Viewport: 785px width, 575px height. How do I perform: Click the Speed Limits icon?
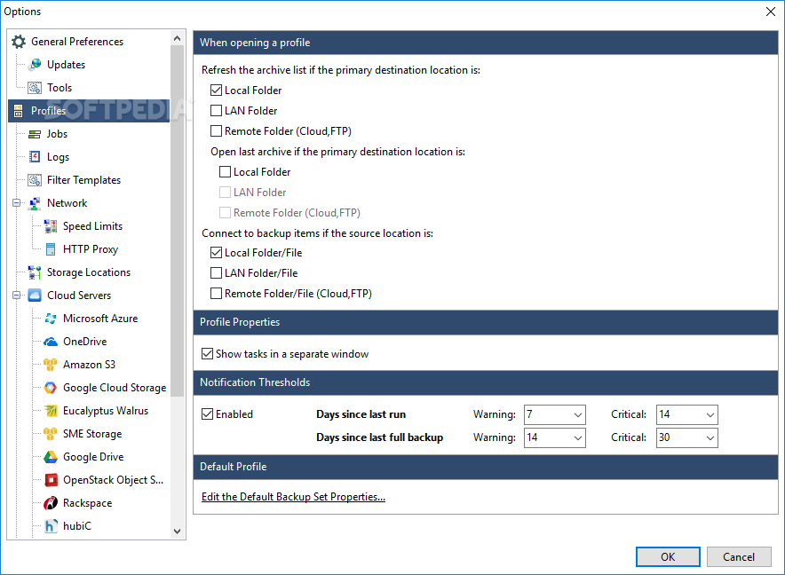pyautogui.click(x=51, y=226)
